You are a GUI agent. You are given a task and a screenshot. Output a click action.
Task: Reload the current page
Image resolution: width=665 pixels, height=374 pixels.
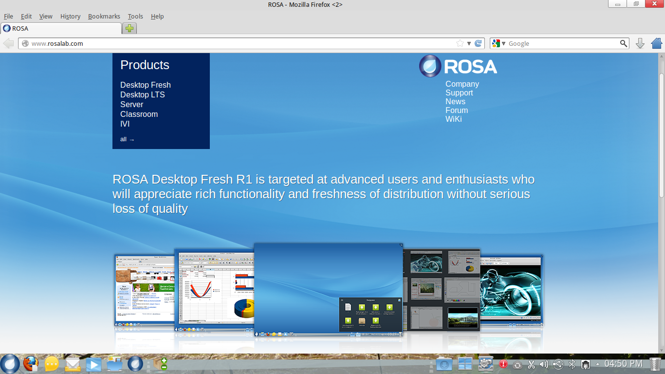[478, 43]
